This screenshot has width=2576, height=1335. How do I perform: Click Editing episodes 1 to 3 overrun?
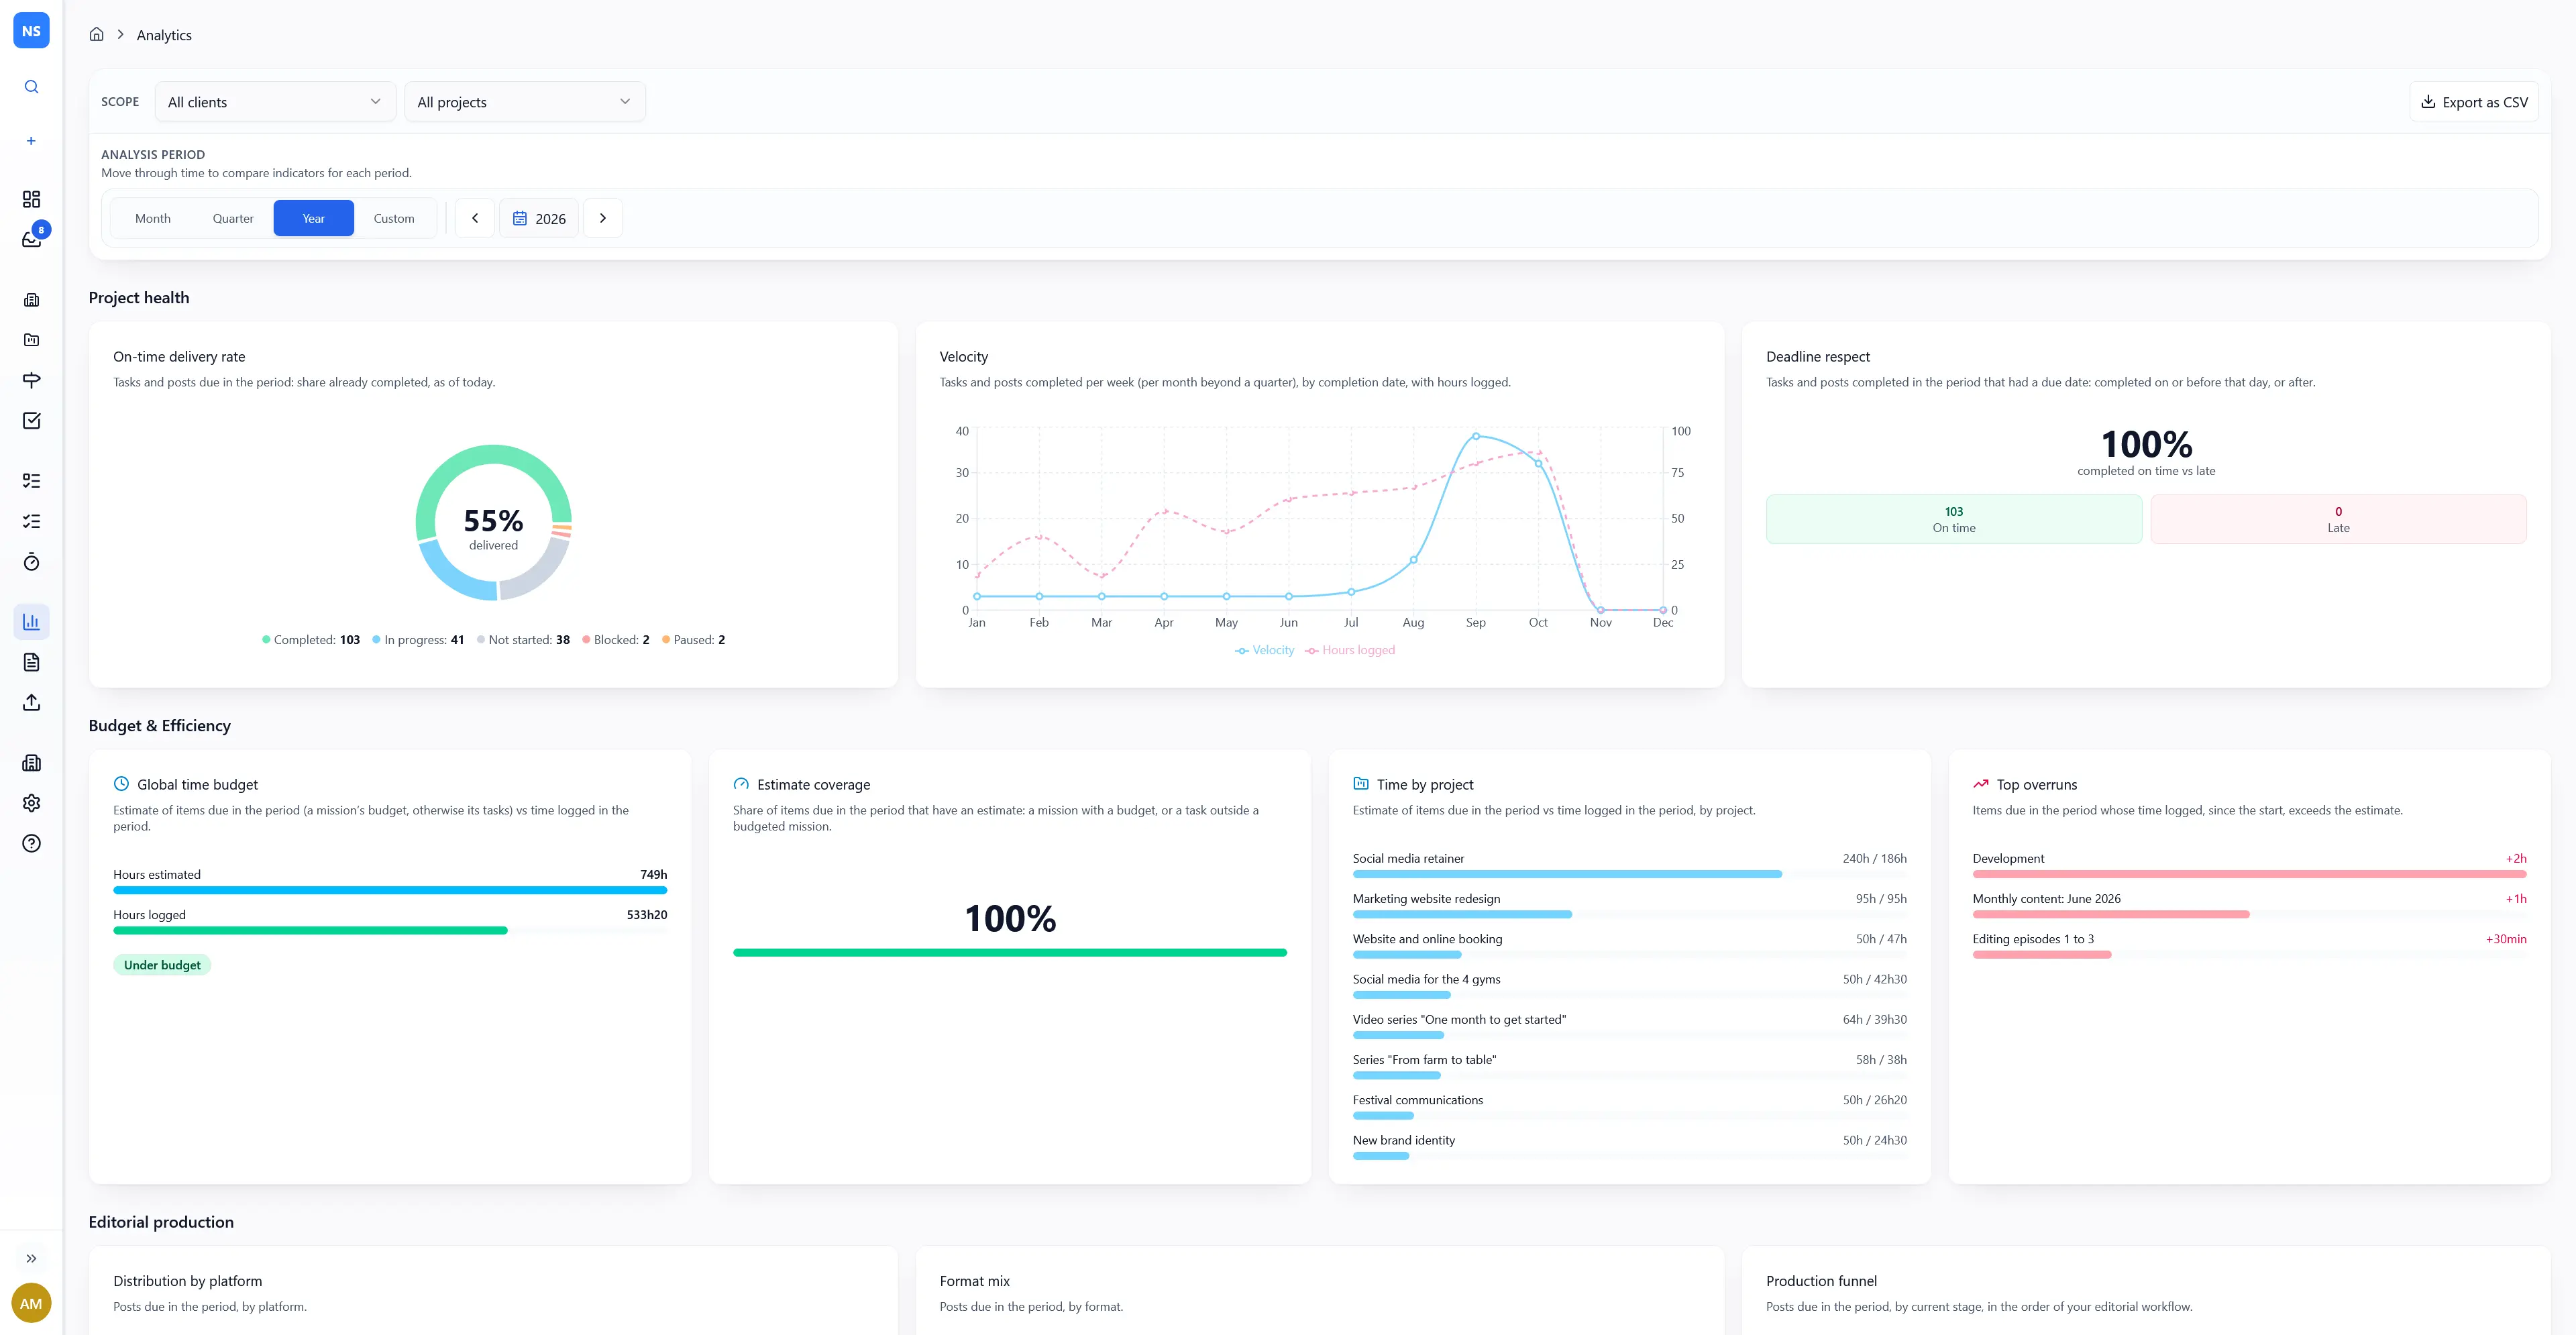(2250, 945)
